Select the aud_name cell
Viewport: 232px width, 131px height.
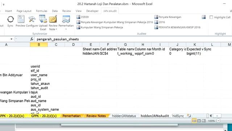coord(39,101)
